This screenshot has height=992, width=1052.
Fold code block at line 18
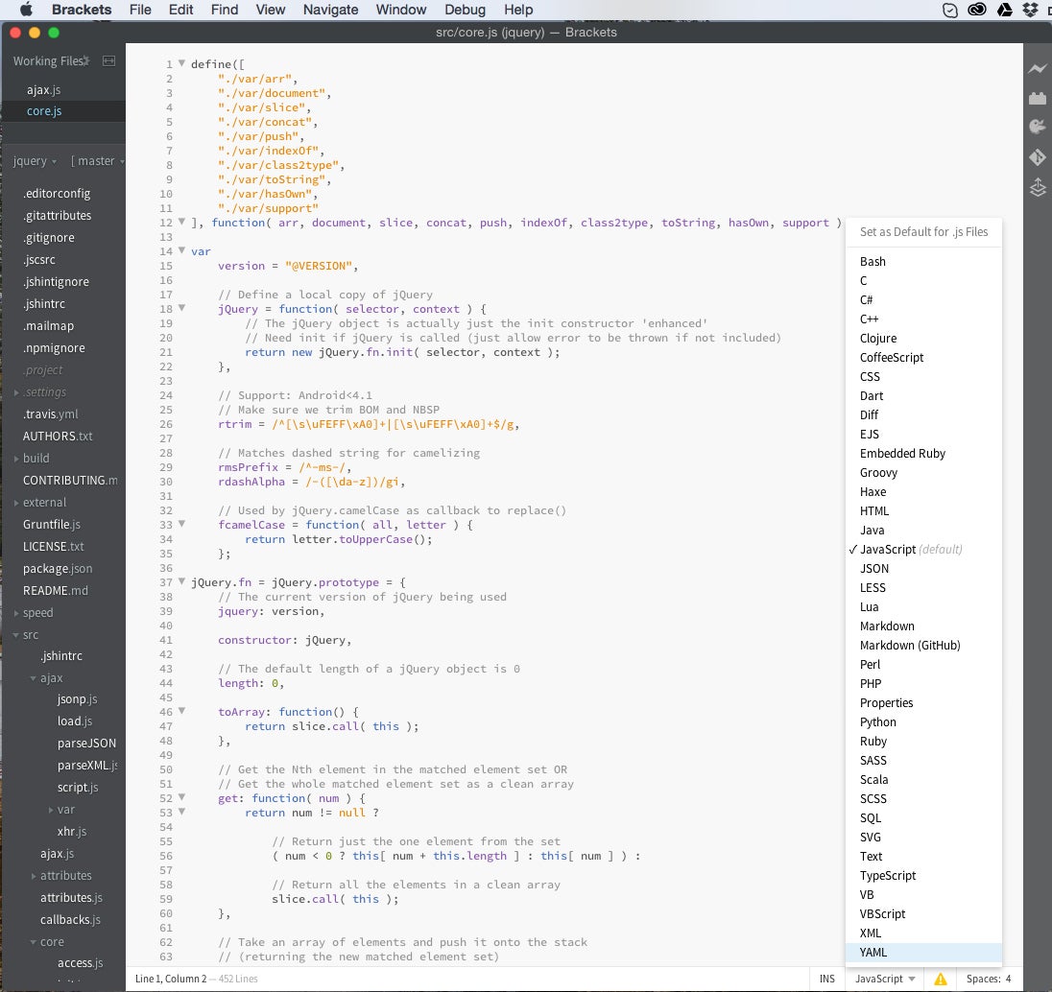[x=181, y=308]
